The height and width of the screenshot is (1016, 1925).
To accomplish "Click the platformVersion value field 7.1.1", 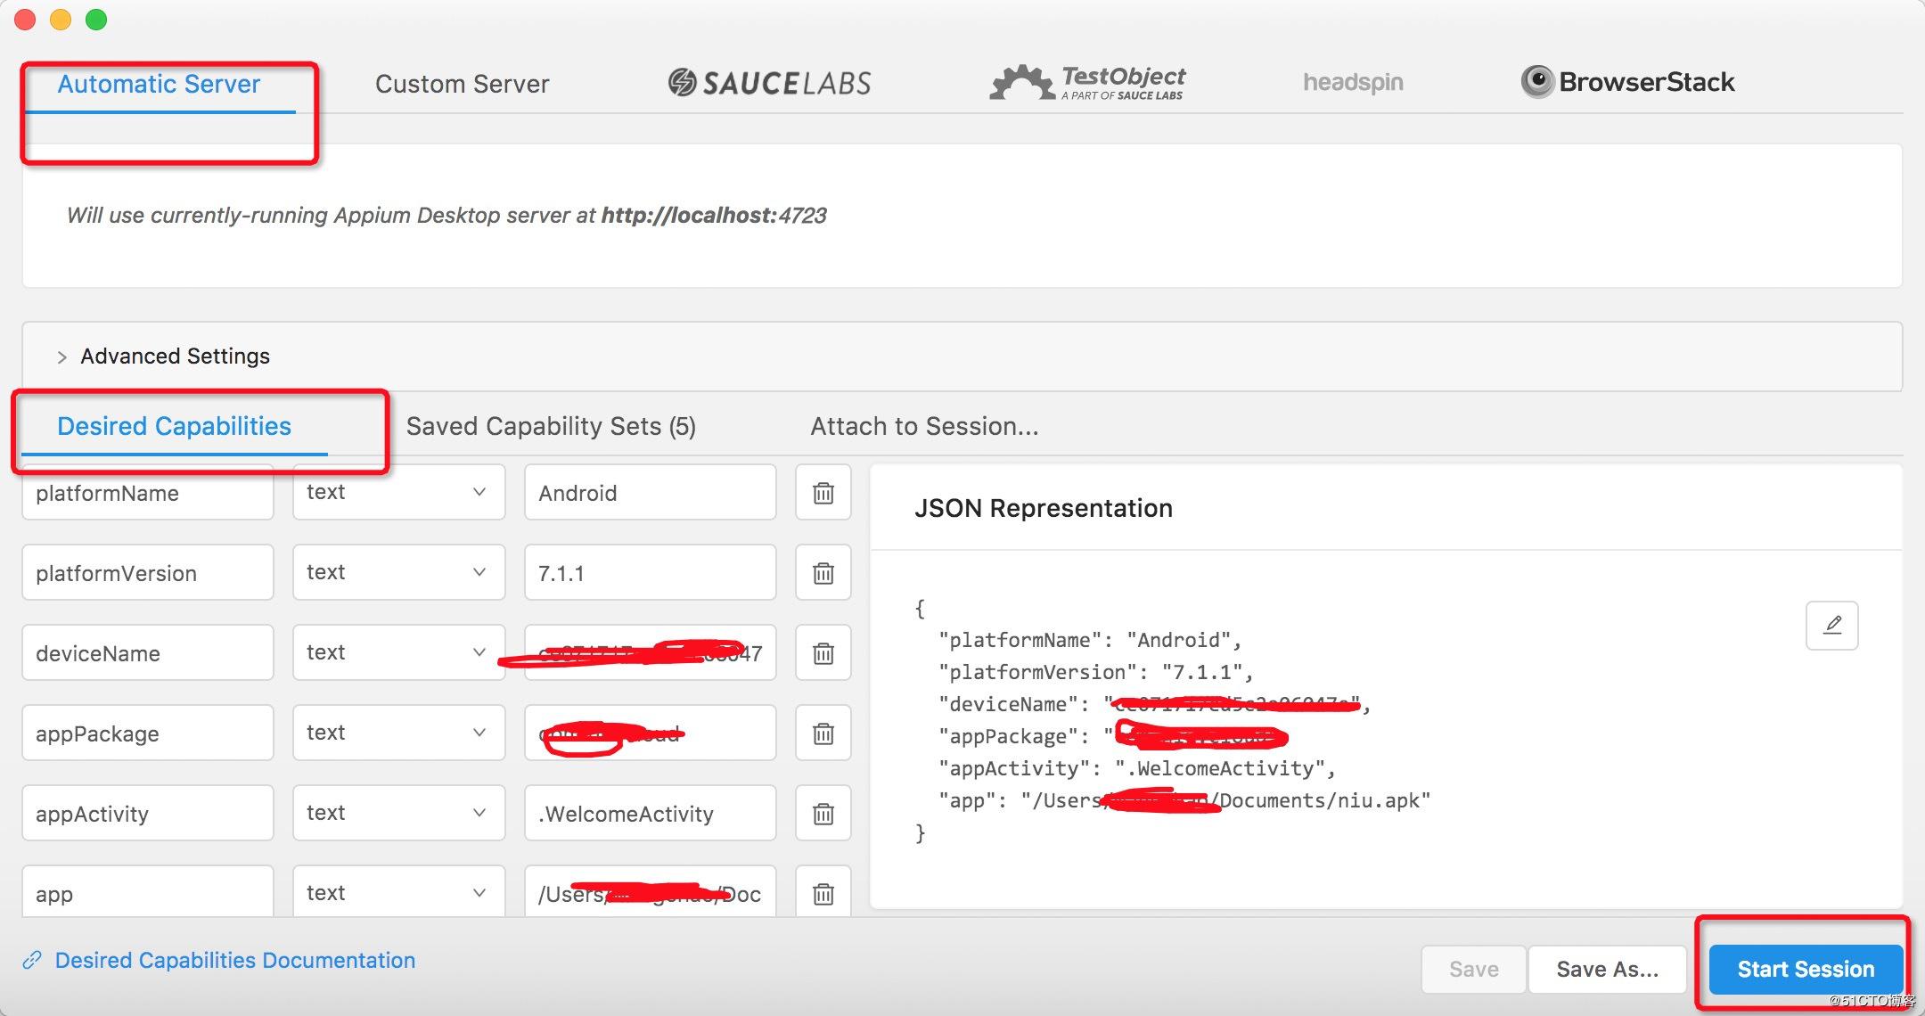I will [x=649, y=573].
